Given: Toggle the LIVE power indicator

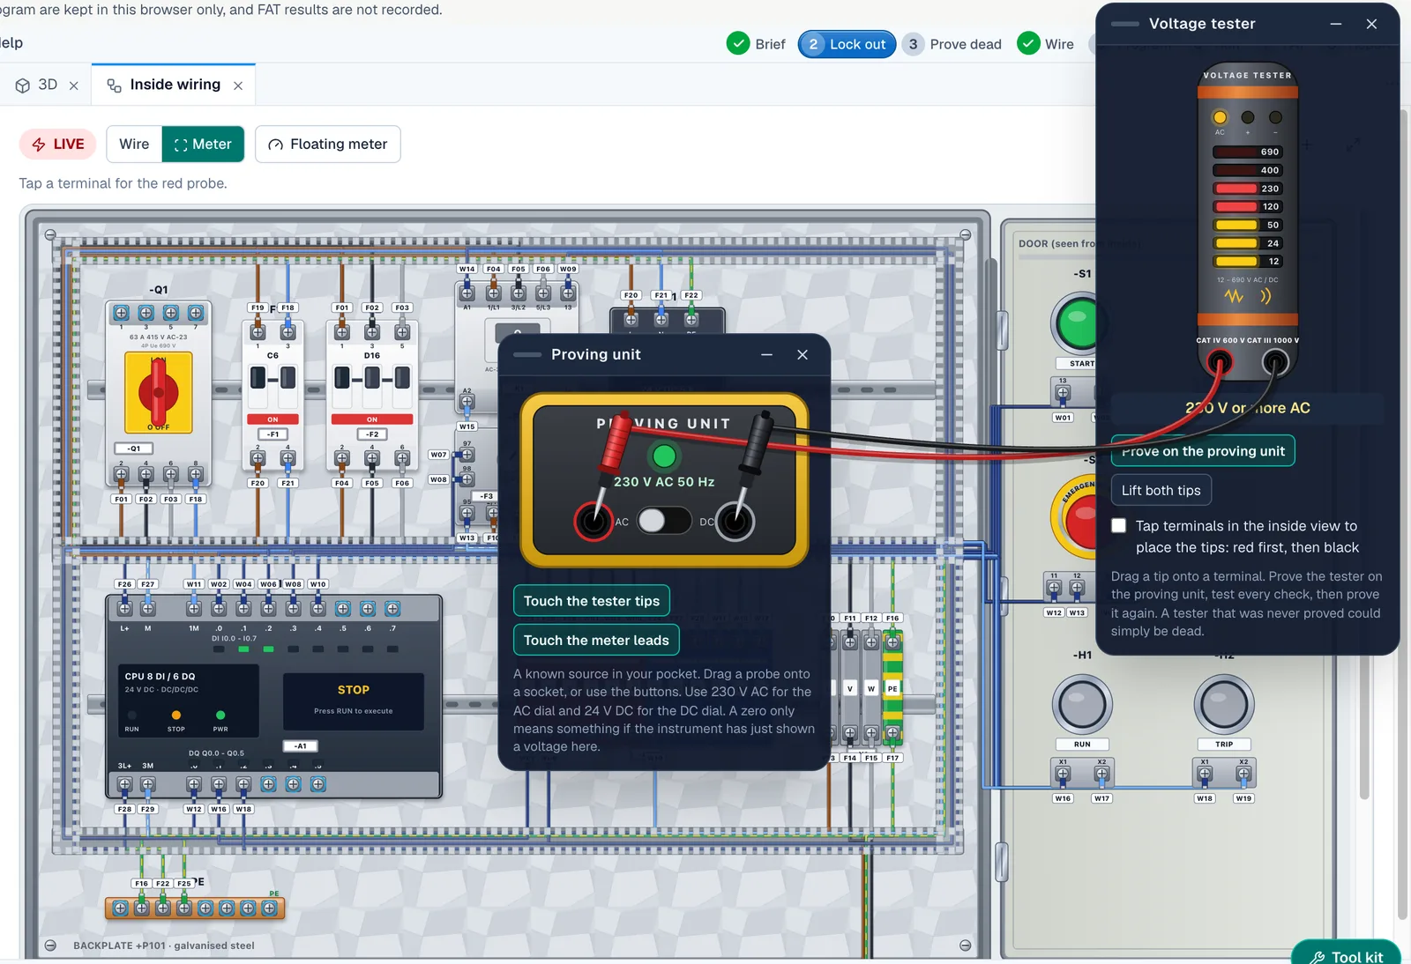Looking at the screenshot, I should 58,145.
